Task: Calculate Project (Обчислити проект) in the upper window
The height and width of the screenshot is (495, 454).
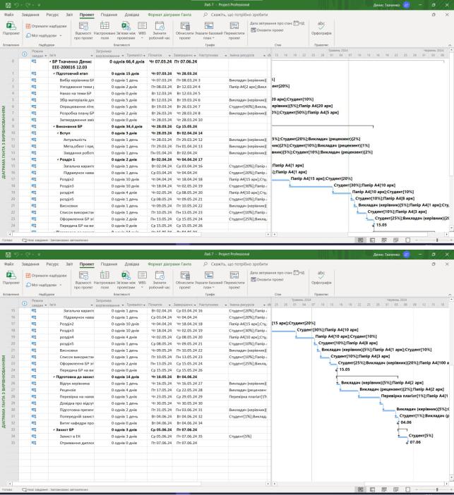Action: pos(184,30)
